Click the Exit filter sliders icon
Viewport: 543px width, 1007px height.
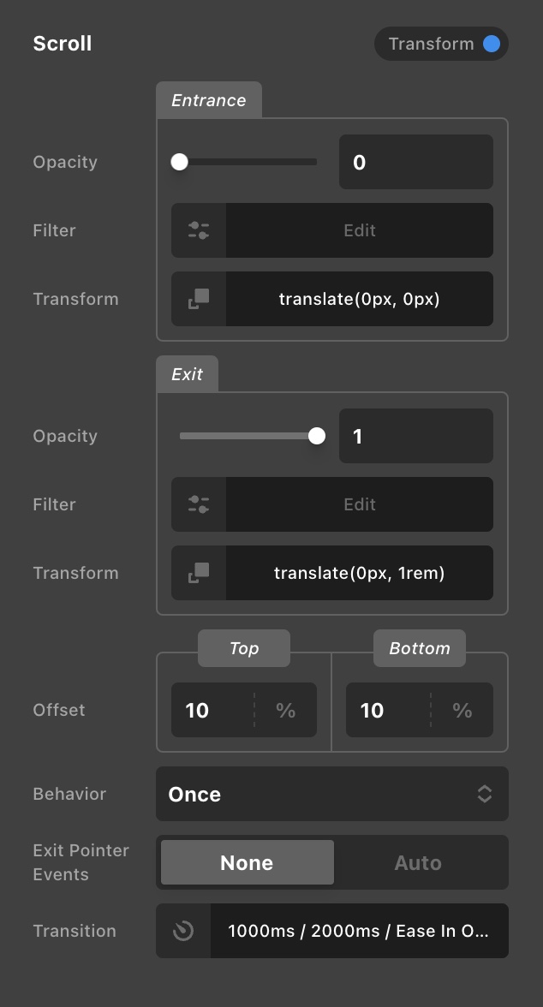pos(199,504)
